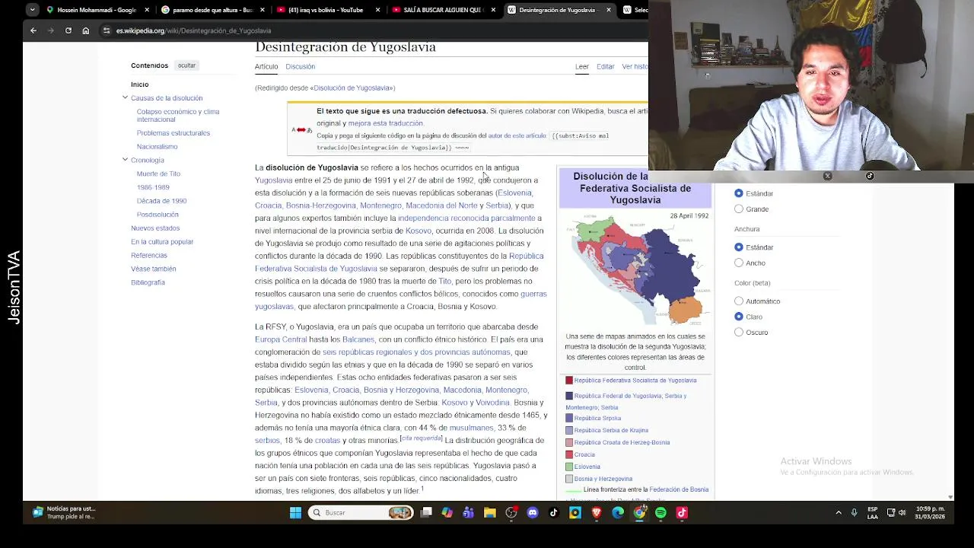Open Microsoft Edge from taskbar
Image resolution: width=974 pixels, height=548 pixels.
pyautogui.click(x=618, y=513)
